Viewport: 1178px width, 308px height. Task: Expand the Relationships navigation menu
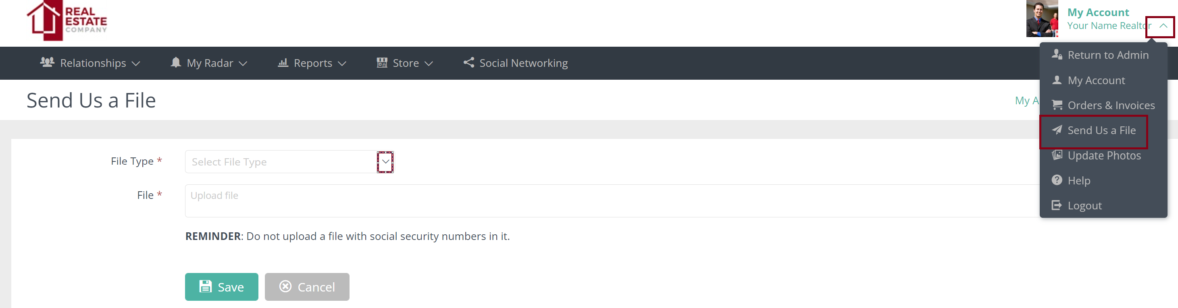[x=90, y=63]
